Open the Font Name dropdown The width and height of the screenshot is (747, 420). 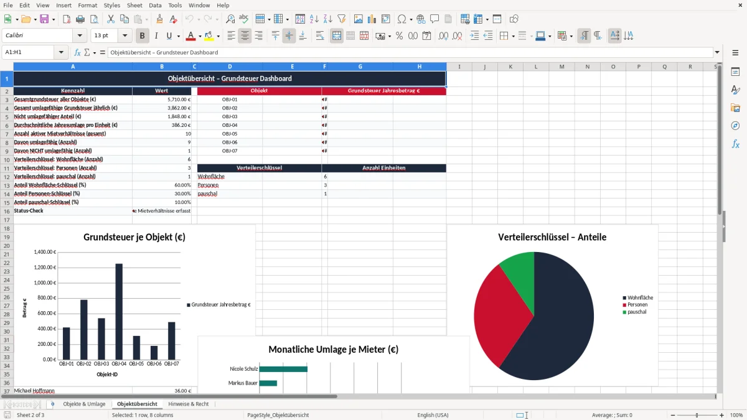coord(79,36)
